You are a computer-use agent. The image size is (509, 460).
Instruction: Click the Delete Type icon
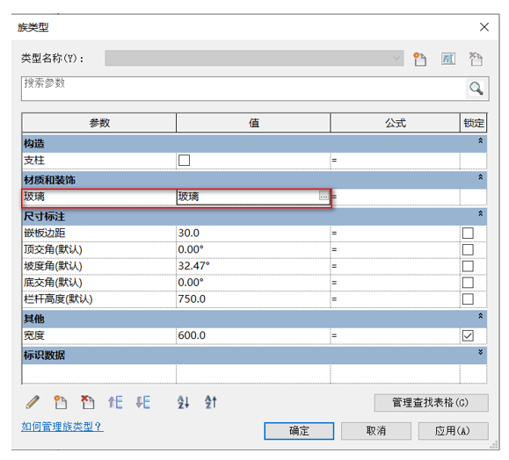(476, 59)
